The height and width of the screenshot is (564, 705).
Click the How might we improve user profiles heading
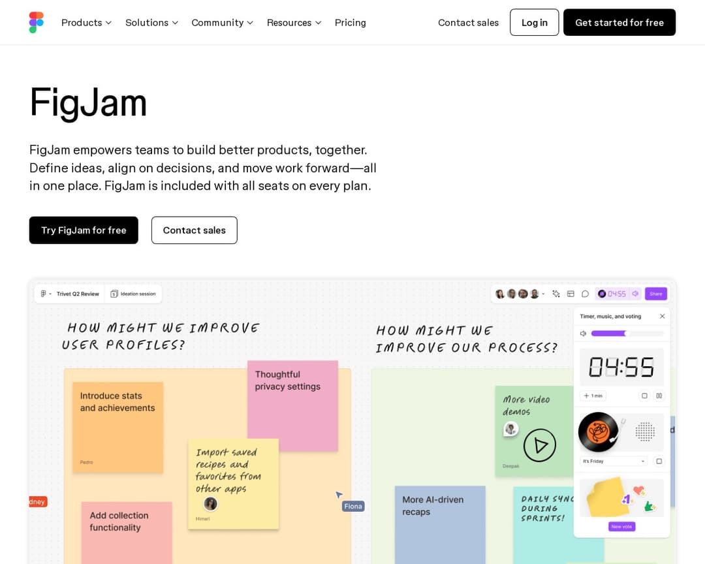pyautogui.click(x=161, y=336)
